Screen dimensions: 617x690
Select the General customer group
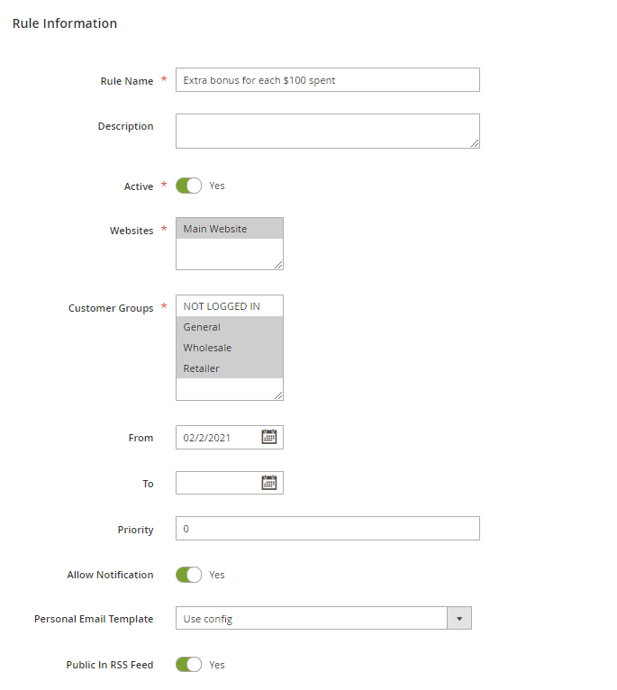tap(229, 327)
